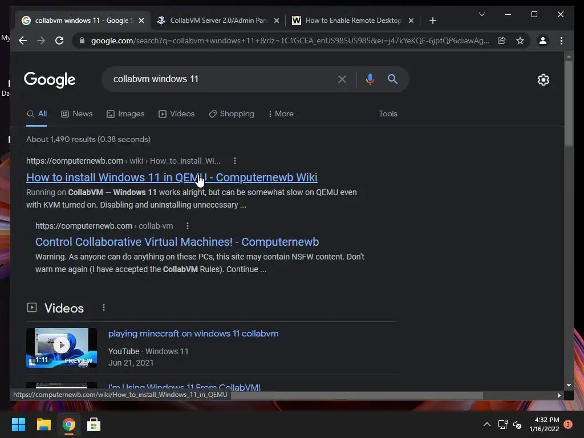Start voice search with the microphone
Screen dimensions: 584x438
click(x=370, y=79)
